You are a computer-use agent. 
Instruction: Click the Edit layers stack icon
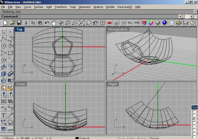pyautogui.click(x=144, y=23)
